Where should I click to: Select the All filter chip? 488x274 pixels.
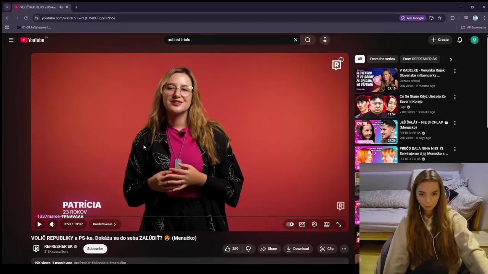360,59
